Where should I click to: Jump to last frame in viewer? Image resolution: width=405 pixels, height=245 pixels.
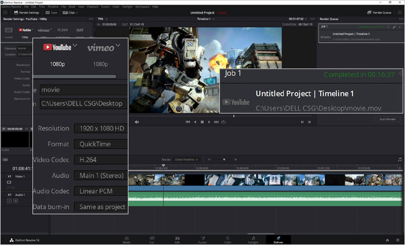tap(216, 122)
